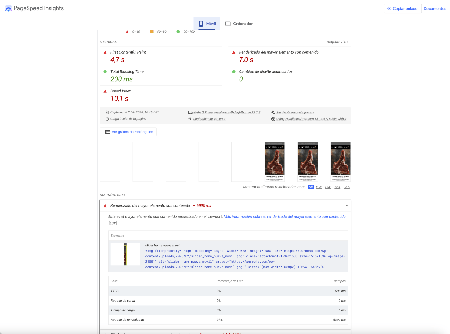This screenshot has height=334, width=450.
Task: Click the First Contentful Paint value 4,7 s
Action: 117,60
